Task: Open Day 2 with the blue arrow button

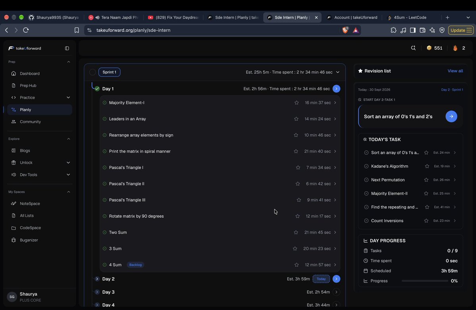Action: 336,279
